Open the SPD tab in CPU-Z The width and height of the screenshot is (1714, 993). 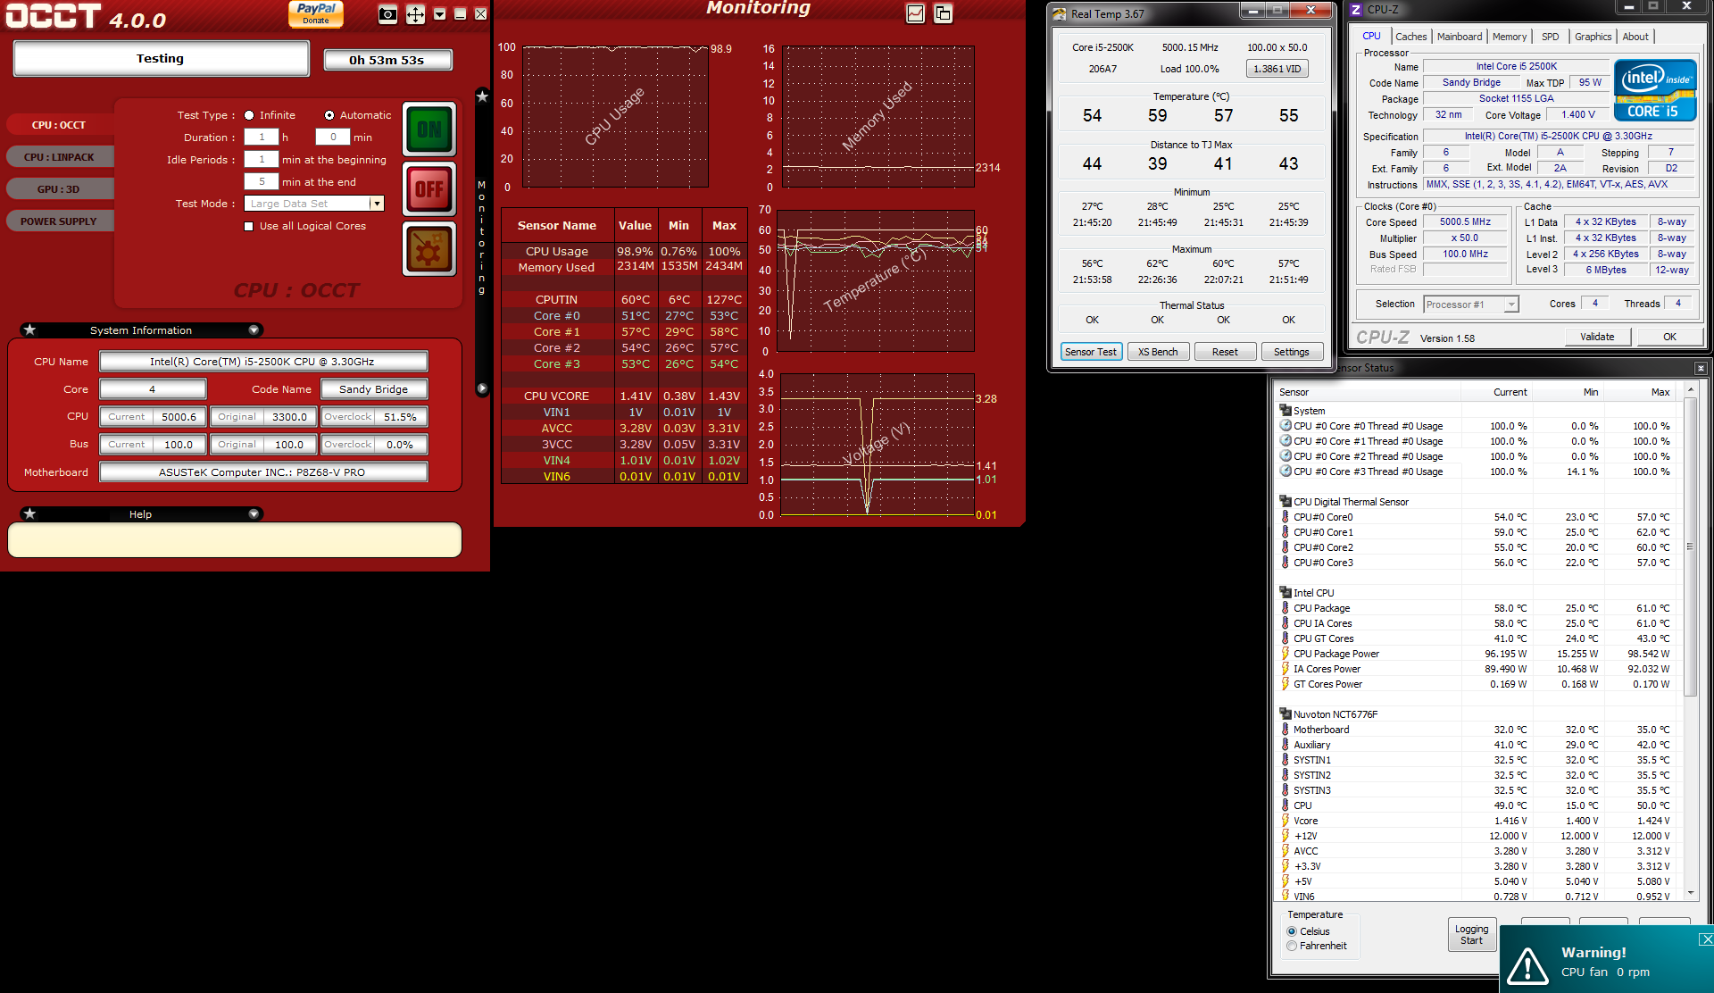(1551, 37)
